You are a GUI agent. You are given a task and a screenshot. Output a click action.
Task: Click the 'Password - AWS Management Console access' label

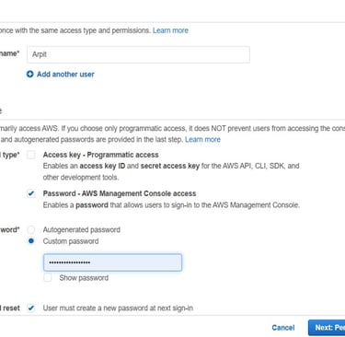(120, 193)
